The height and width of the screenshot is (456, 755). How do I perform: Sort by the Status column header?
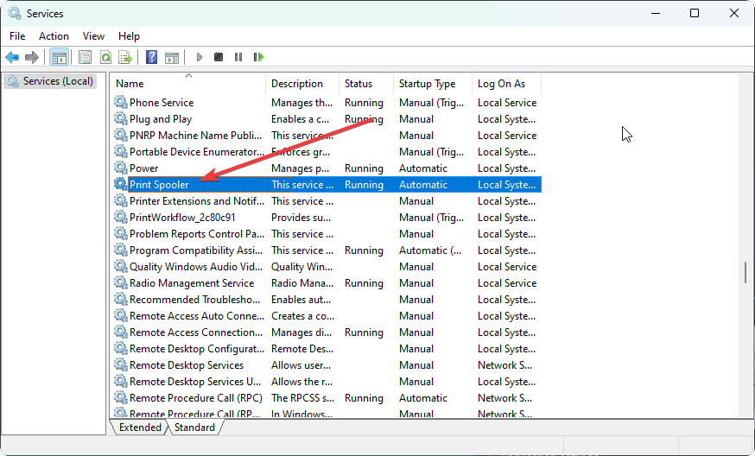click(x=358, y=84)
